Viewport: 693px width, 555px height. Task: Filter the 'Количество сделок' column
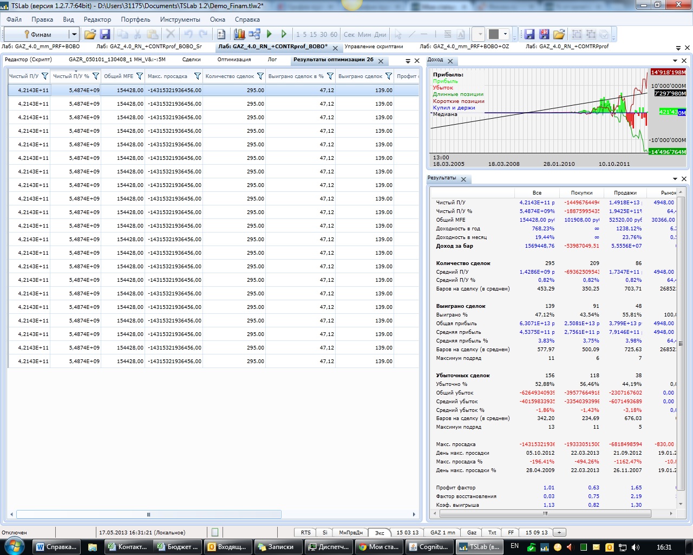(x=260, y=76)
